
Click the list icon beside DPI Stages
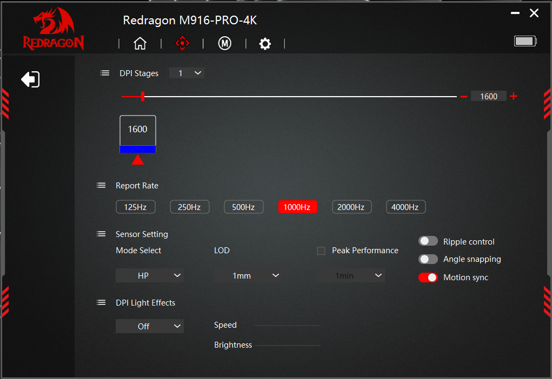pos(105,73)
